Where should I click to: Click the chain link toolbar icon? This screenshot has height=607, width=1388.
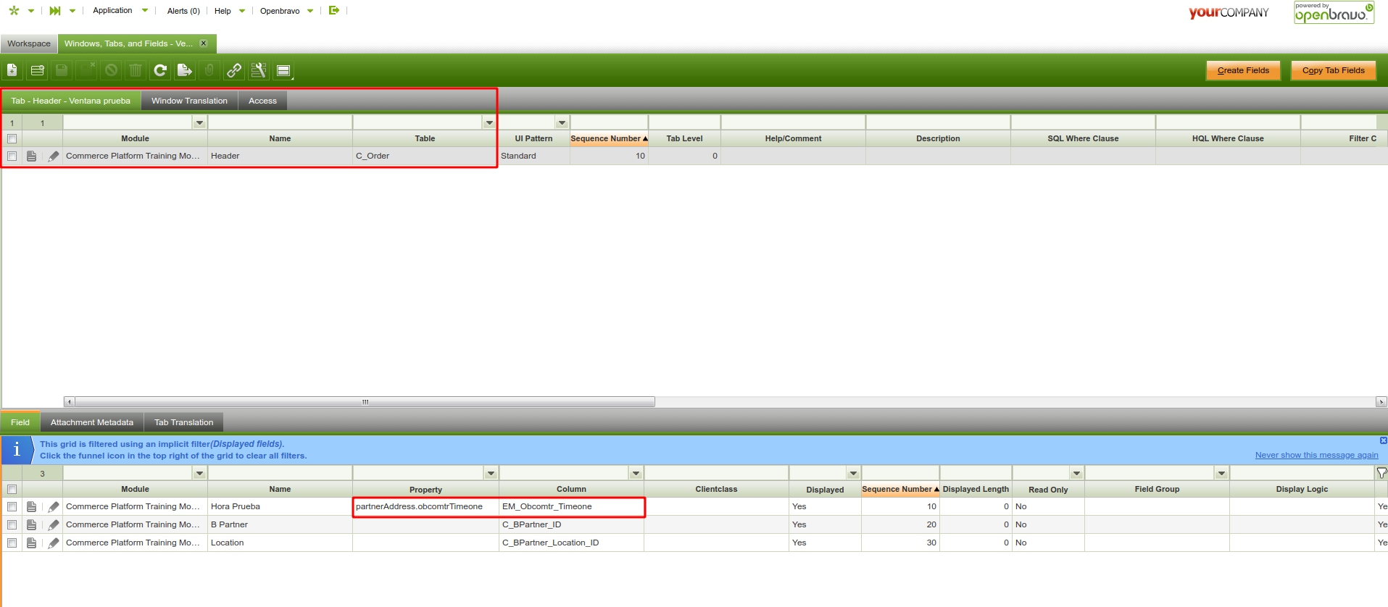(x=234, y=70)
